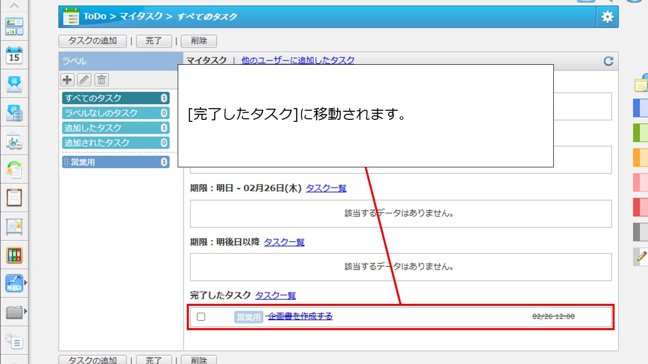Image resolution: width=648 pixels, height=364 pixels.
Task: Click the top タスクの追加 button
Action: point(93,41)
